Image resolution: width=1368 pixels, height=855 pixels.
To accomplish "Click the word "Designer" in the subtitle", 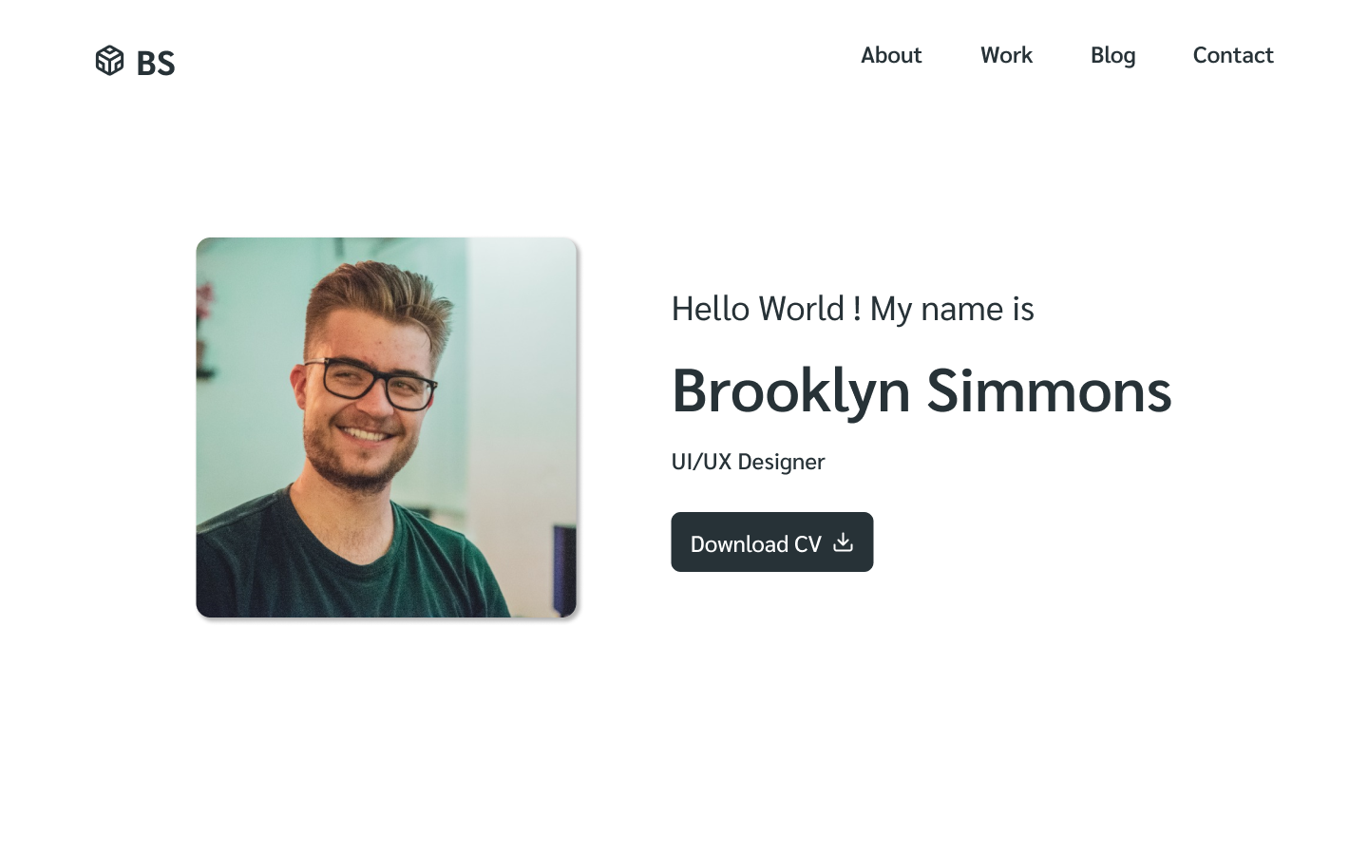I will (781, 462).
